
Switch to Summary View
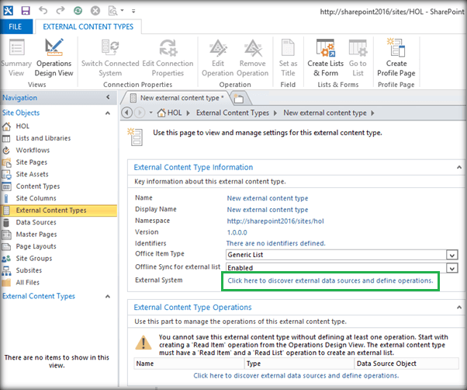click(16, 57)
